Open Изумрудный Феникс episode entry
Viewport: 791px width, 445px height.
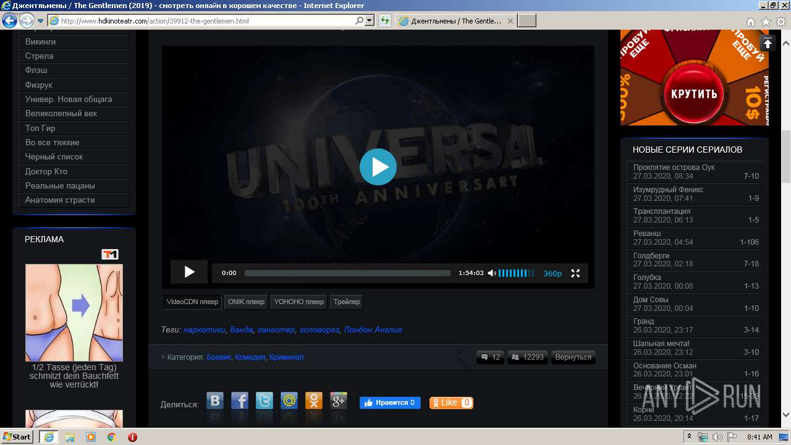pos(696,194)
